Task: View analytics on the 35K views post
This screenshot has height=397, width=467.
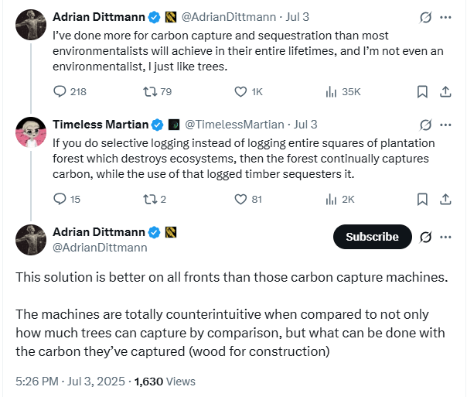Action: tap(332, 91)
